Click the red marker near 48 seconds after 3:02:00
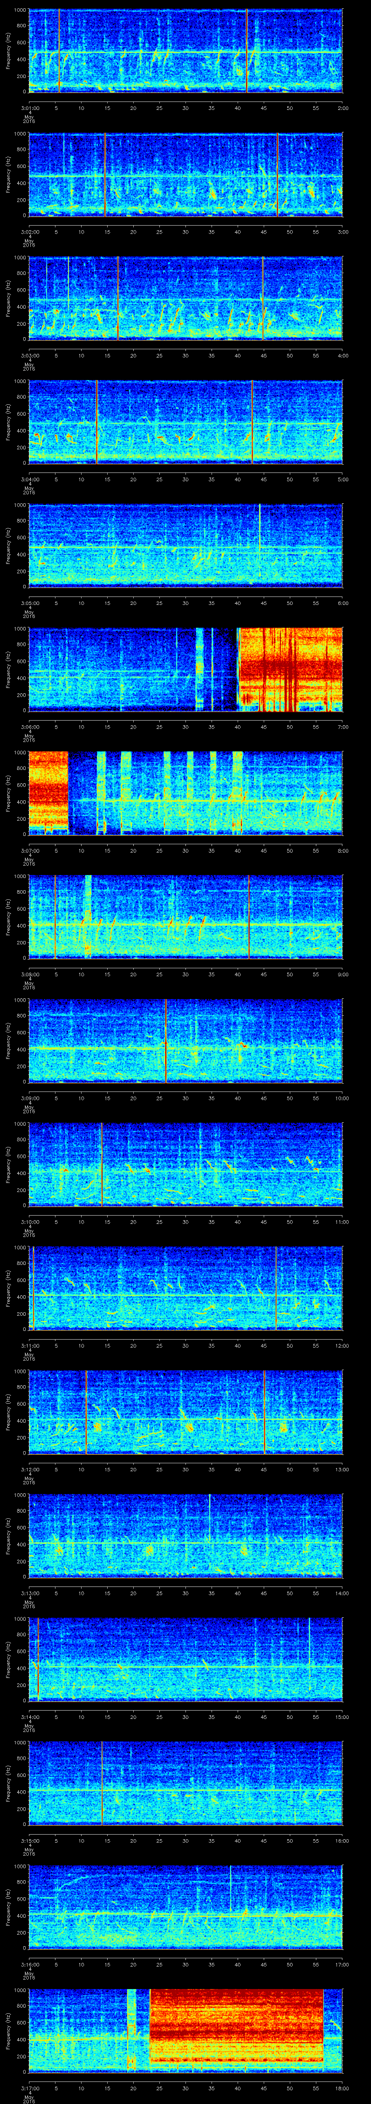The height and width of the screenshot is (2104, 371). [277, 175]
